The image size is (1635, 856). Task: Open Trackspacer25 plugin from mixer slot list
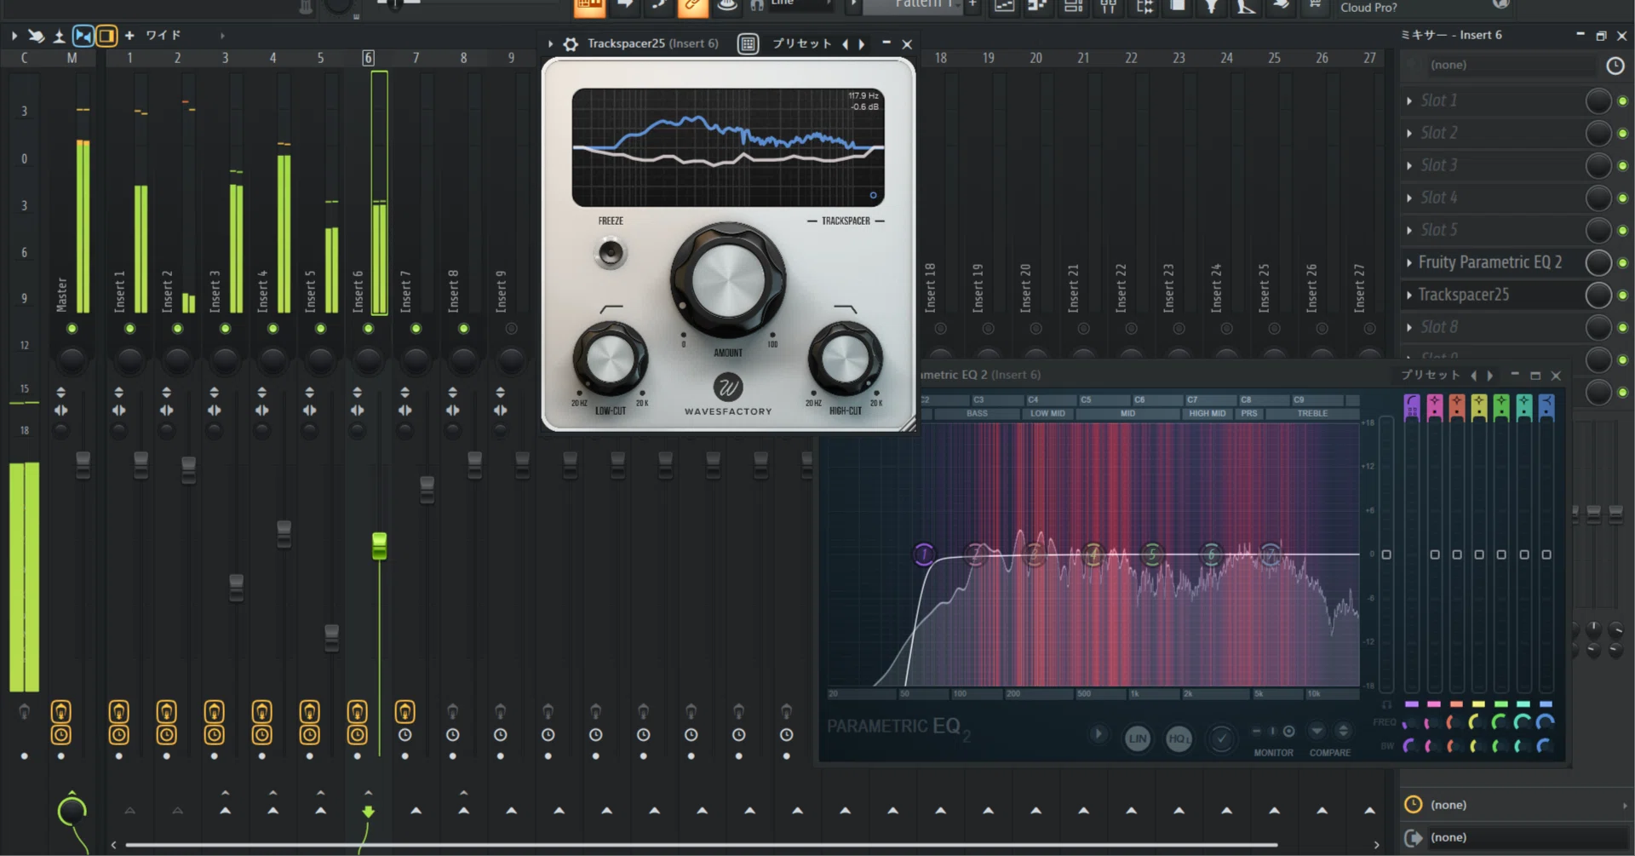click(1464, 295)
